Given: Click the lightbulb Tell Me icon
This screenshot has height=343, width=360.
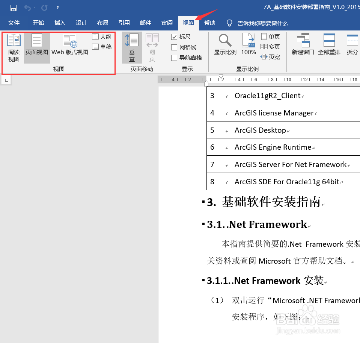Looking at the screenshot, I should [x=229, y=23].
